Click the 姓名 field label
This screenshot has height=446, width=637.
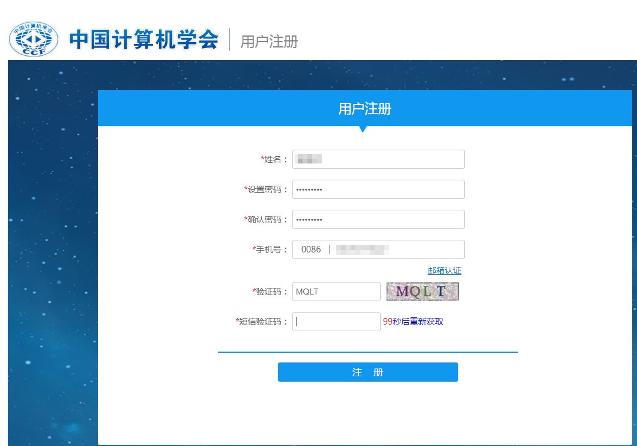click(274, 159)
